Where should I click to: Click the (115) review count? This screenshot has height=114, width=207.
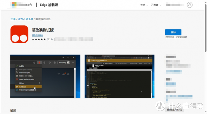(50, 39)
